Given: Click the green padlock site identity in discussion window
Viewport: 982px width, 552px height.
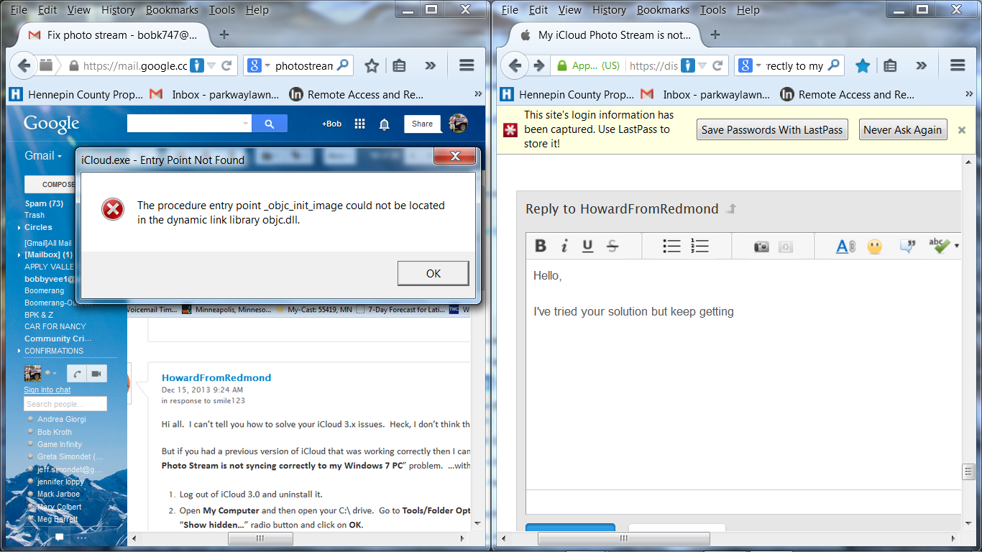Looking at the screenshot, I should tap(562, 65).
